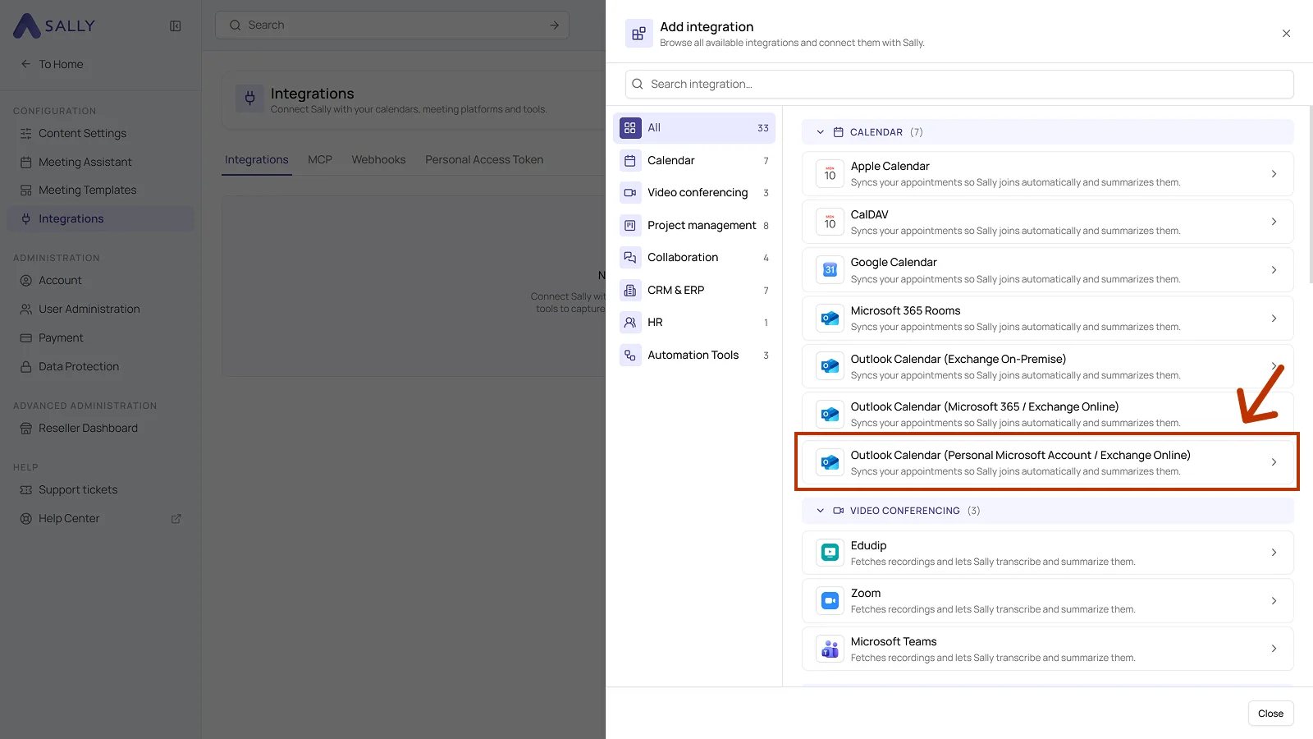Open User Administration in sidebar
This screenshot has width=1313, height=739.
tap(101, 309)
